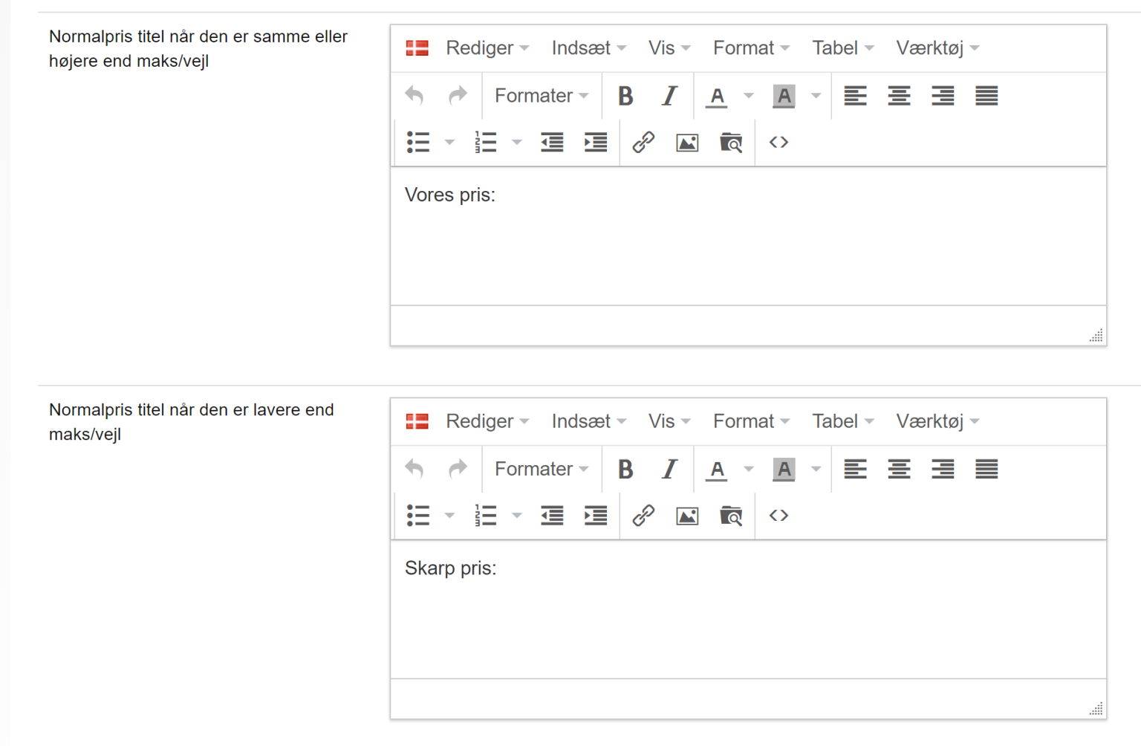Toggle Bold in the 'Vores pris' editor
The width and height of the screenshot is (1141, 746).
pos(625,96)
